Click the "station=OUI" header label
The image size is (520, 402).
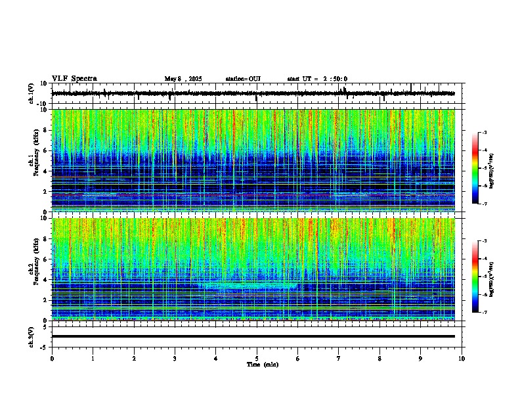(243, 79)
